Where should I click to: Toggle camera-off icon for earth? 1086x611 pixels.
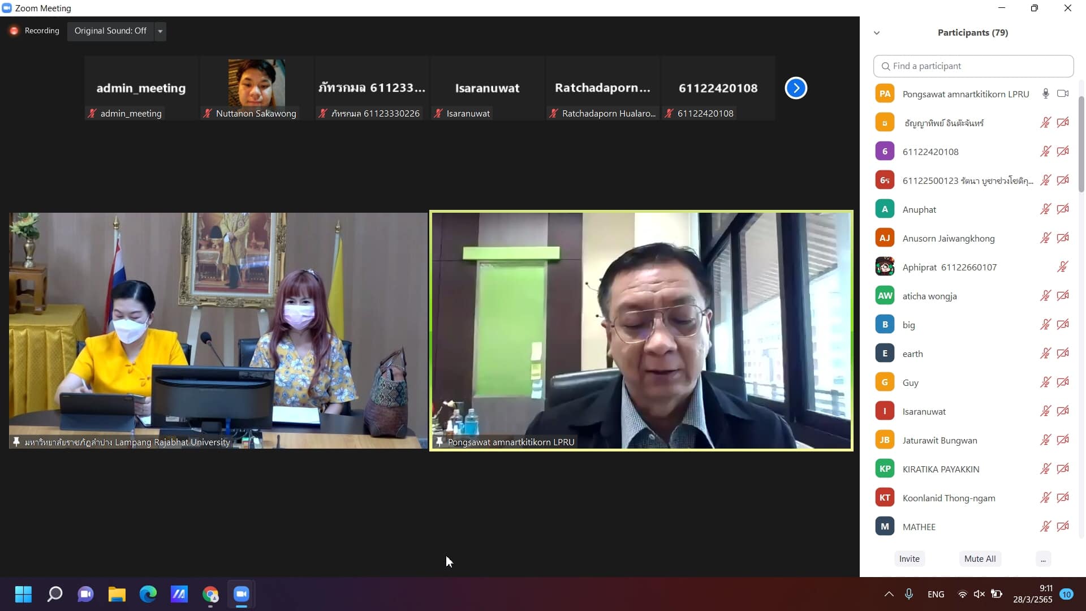coord(1063,354)
